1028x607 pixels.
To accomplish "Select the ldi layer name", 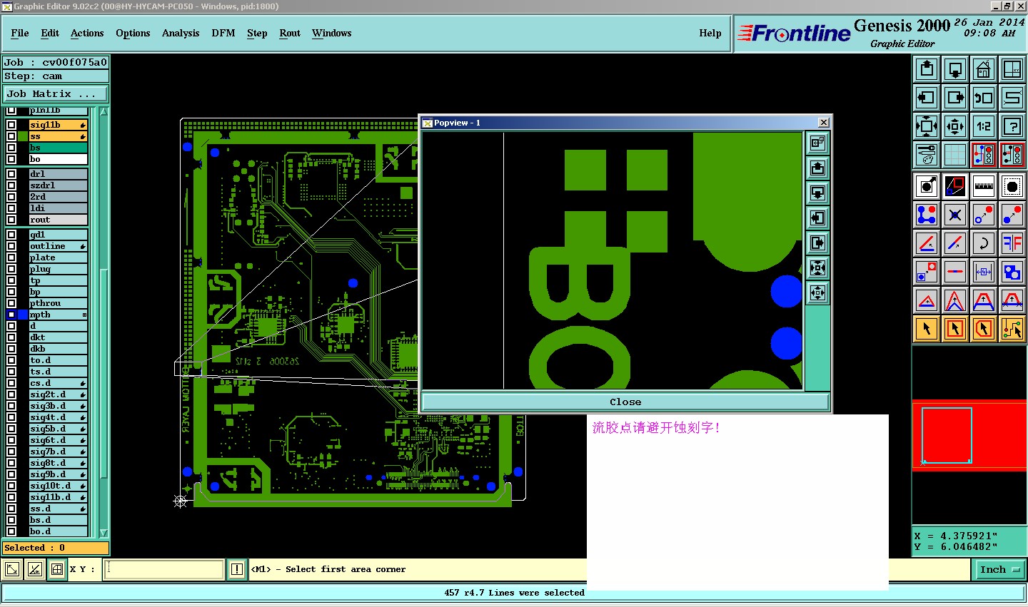I will pos(59,208).
